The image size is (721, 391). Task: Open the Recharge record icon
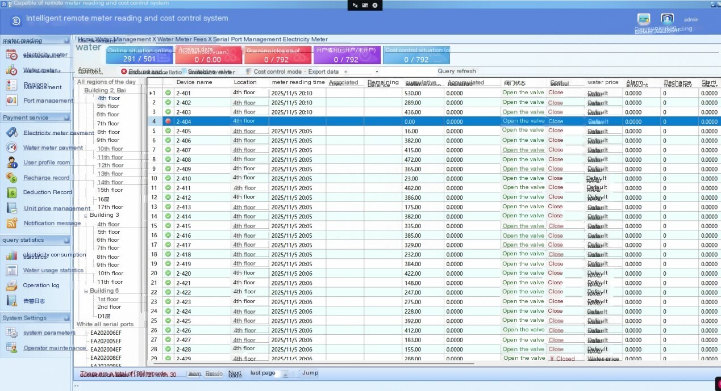(x=11, y=178)
